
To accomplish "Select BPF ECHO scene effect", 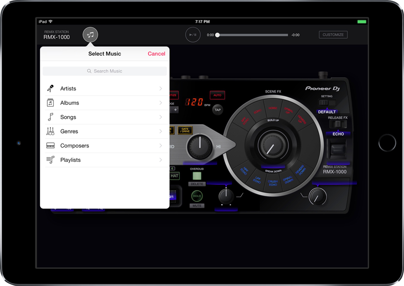I will pos(245,120).
